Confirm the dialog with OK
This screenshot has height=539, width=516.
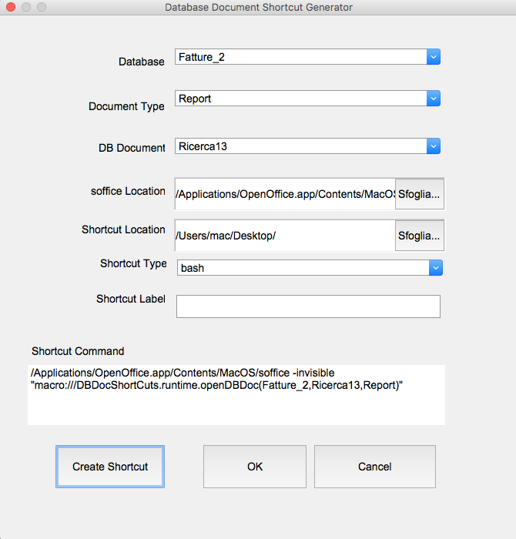pos(255,467)
